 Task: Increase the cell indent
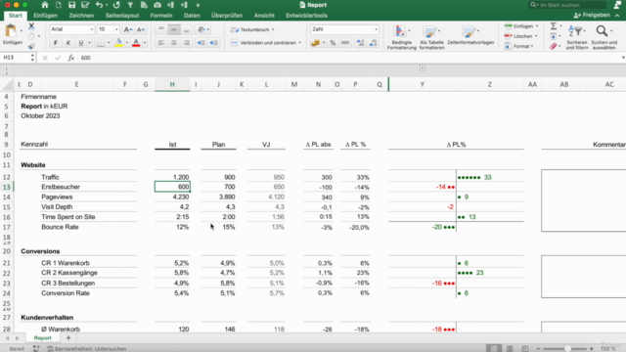(x=214, y=43)
